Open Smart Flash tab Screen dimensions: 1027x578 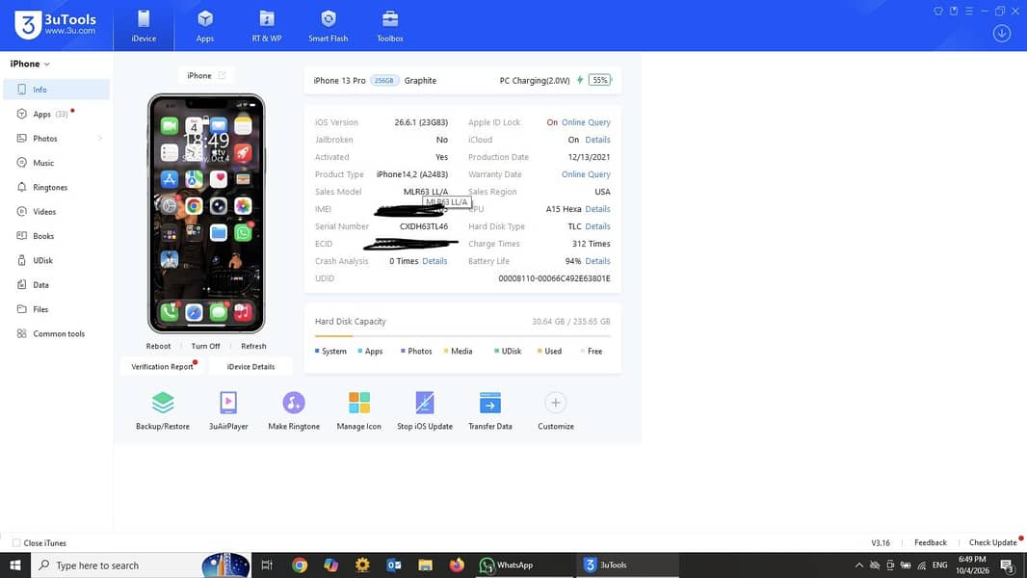point(329,26)
